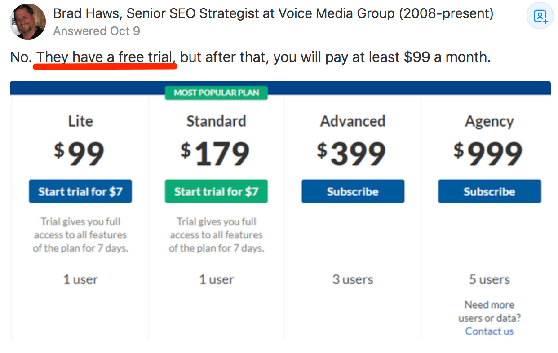
Task: Select the 5 users text under Agency
Action: [489, 279]
